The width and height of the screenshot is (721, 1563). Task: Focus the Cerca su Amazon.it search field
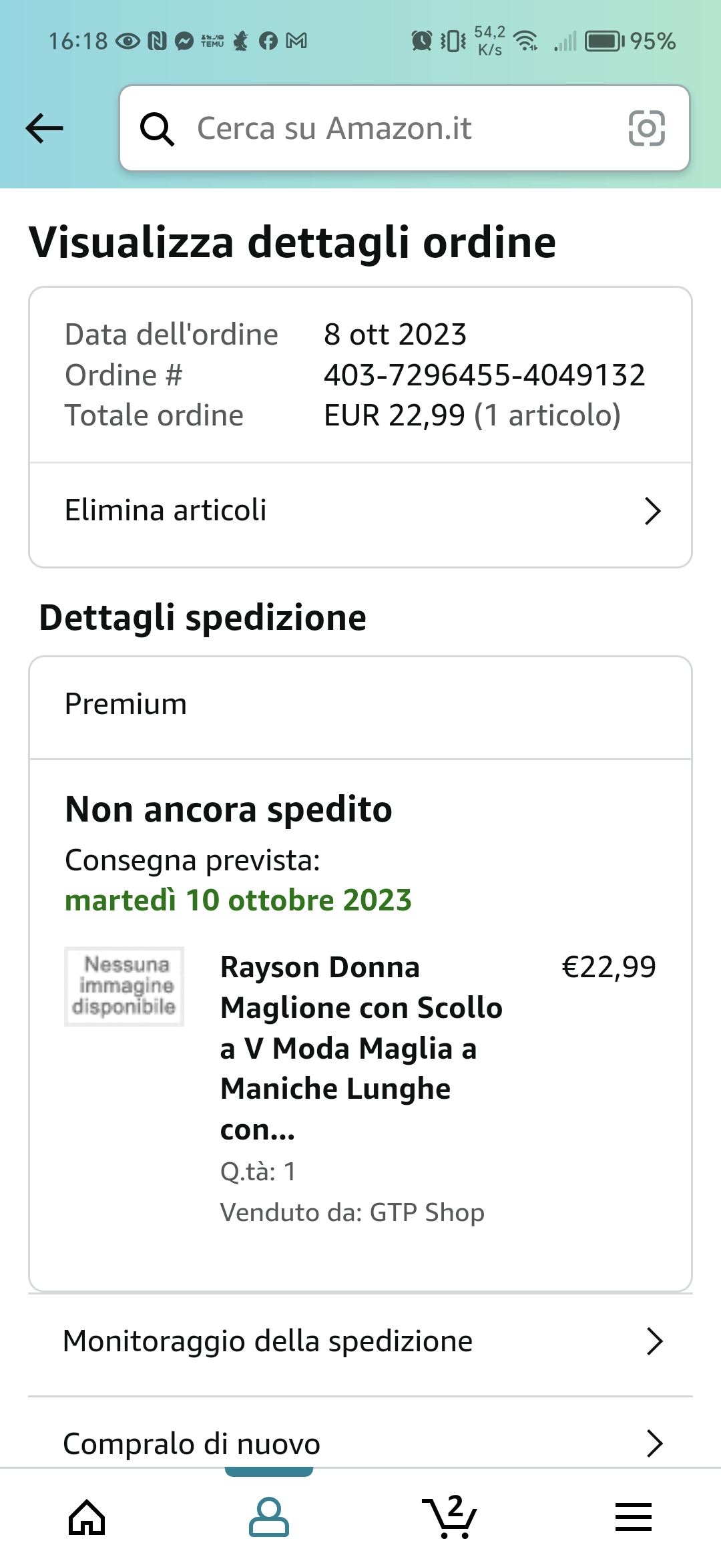(405, 128)
